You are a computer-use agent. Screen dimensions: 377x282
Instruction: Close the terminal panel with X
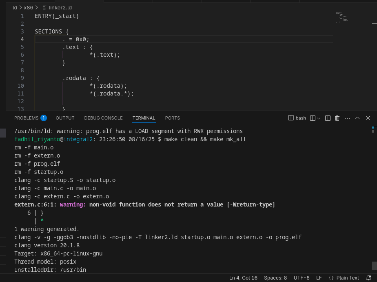[x=368, y=118]
